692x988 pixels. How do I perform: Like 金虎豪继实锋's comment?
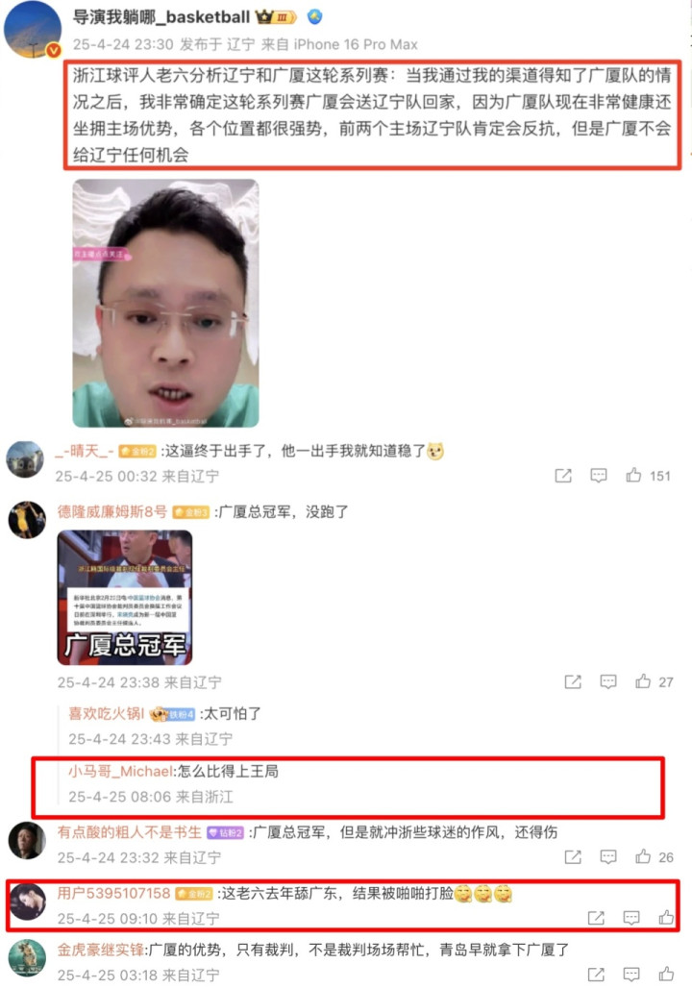666,974
